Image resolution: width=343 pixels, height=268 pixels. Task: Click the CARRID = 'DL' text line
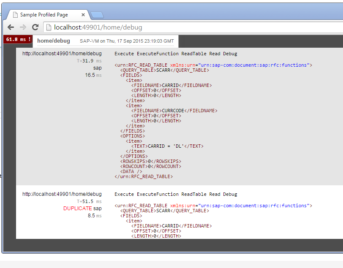(x=167, y=146)
